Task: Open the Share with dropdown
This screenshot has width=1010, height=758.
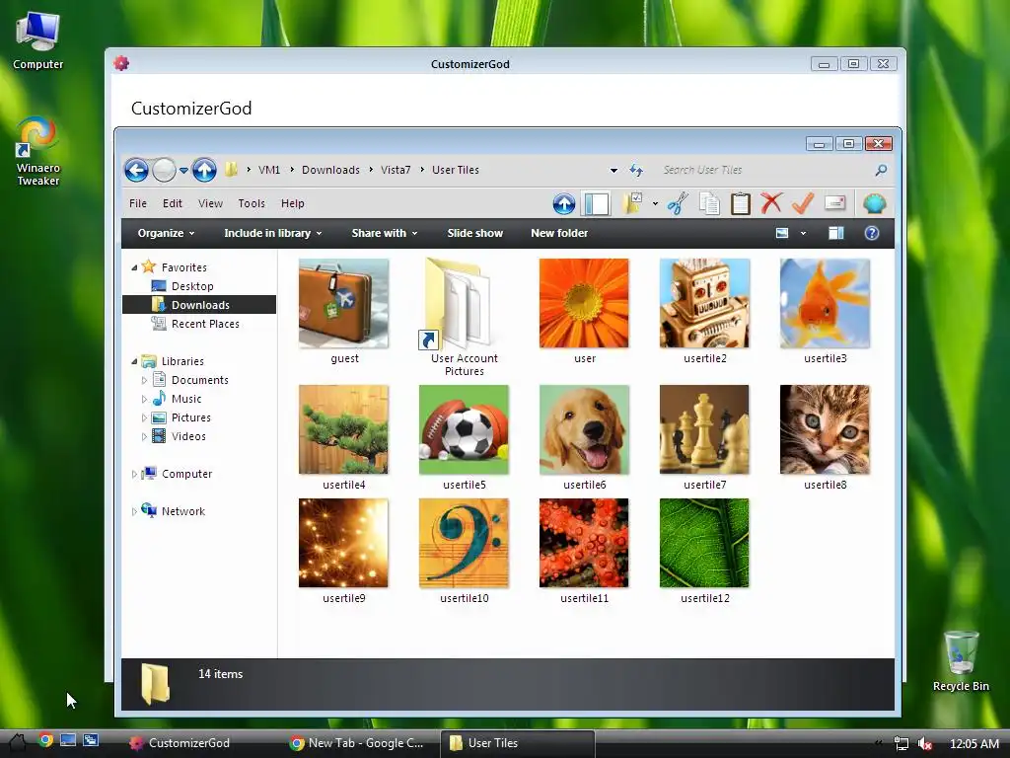Action: tap(385, 233)
